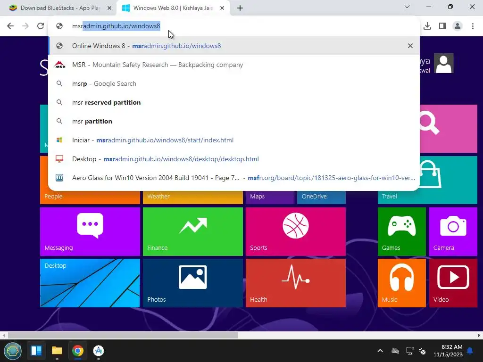Go forward to the next page

(x=25, y=26)
